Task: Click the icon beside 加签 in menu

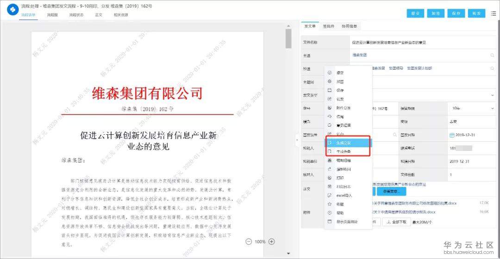Action: tap(330, 81)
